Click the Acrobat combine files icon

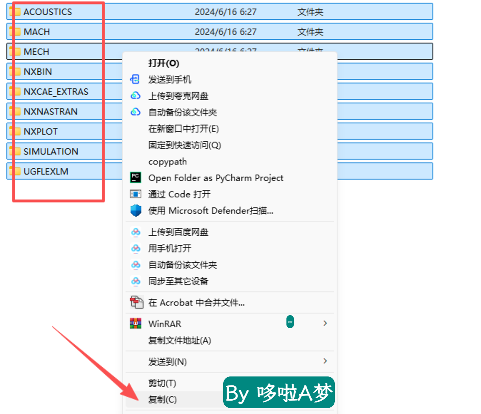(136, 302)
